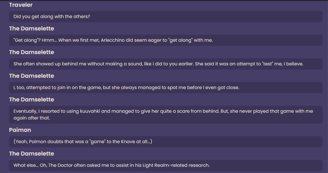Select Paimon's line about the Knave
Viewport: 328px width, 173px height.
click(x=166, y=142)
